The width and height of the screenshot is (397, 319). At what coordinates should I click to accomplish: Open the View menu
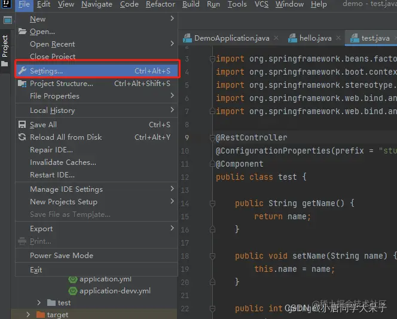pos(66,4)
